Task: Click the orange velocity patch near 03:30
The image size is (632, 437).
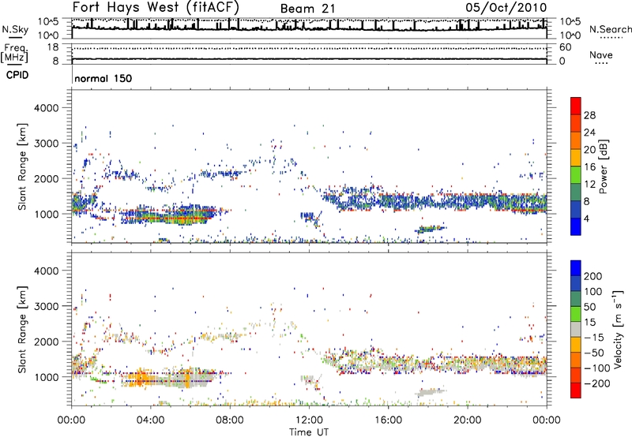Action: coord(140,379)
